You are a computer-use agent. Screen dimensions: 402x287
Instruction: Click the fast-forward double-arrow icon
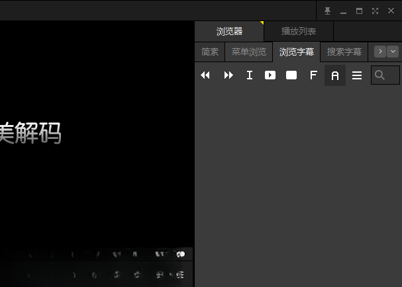(228, 75)
